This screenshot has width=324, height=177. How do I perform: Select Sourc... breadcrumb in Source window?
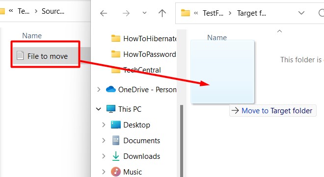point(53,11)
